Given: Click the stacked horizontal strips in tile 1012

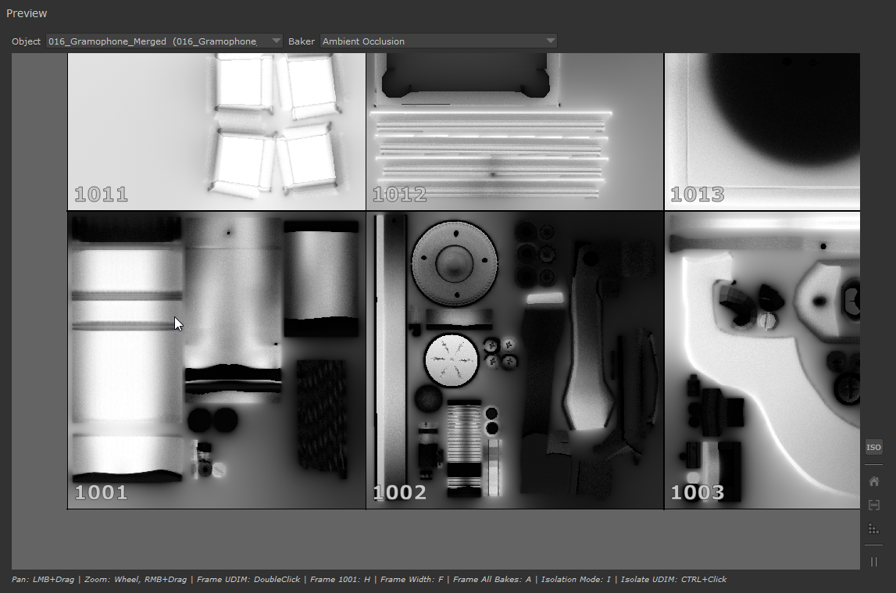Looking at the screenshot, I should click(x=490, y=152).
